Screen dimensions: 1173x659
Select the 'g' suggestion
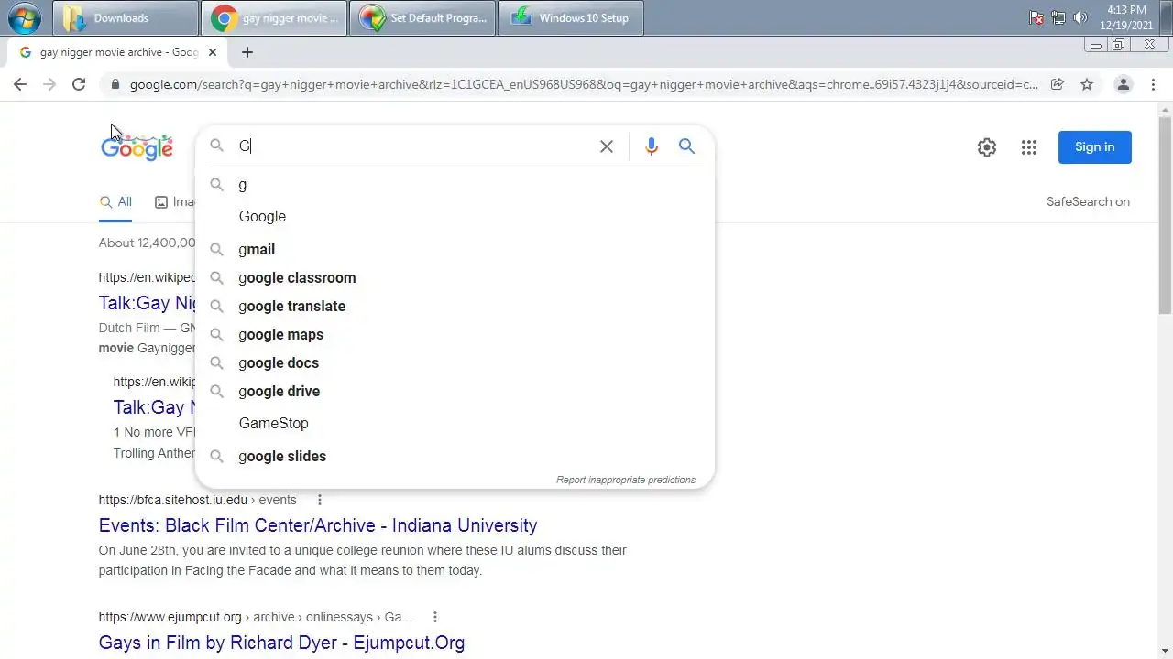pos(455,185)
